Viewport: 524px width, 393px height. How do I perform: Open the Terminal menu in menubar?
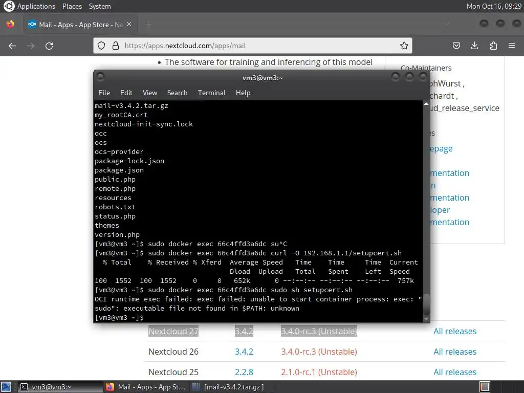[x=211, y=93]
